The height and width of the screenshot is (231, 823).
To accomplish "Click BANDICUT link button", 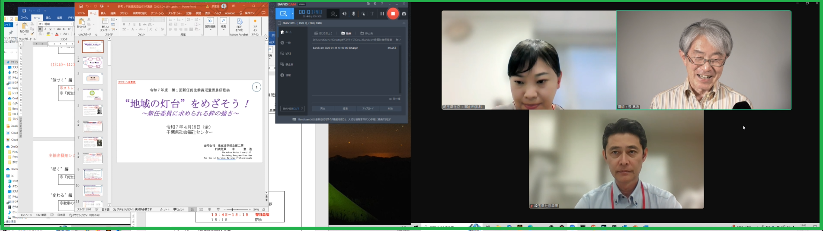I will 292,109.
